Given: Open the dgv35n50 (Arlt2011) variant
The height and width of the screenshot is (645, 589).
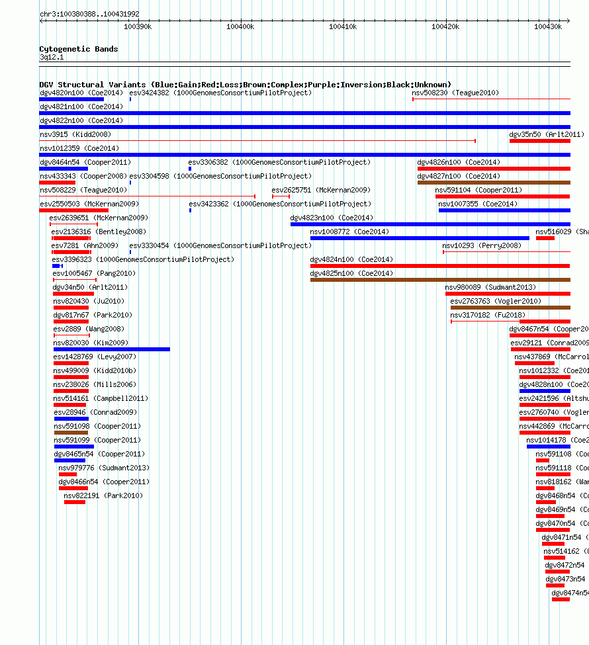Looking at the screenshot, I should coord(547,134).
